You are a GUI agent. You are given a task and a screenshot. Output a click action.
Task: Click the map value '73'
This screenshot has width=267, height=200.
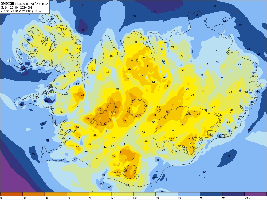point(124,144)
